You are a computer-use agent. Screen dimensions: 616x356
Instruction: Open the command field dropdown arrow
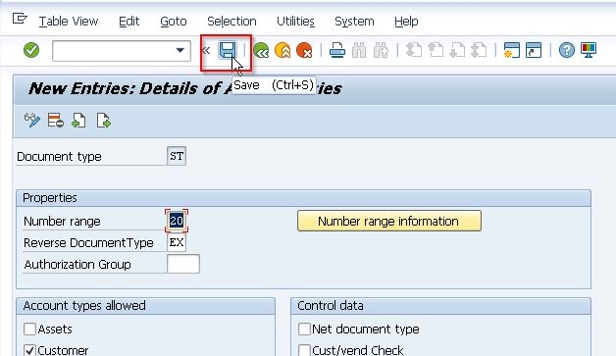pos(180,50)
